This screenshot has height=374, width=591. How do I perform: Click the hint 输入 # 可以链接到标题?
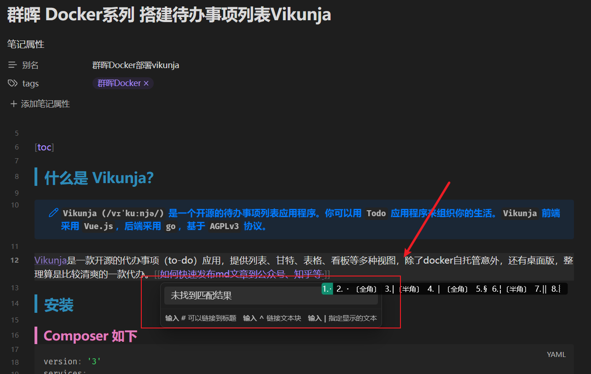coord(201,318)
